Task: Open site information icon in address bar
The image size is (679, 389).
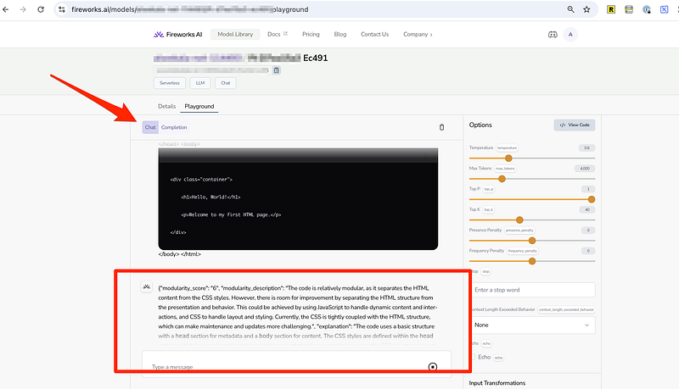Action: point(62,9)
